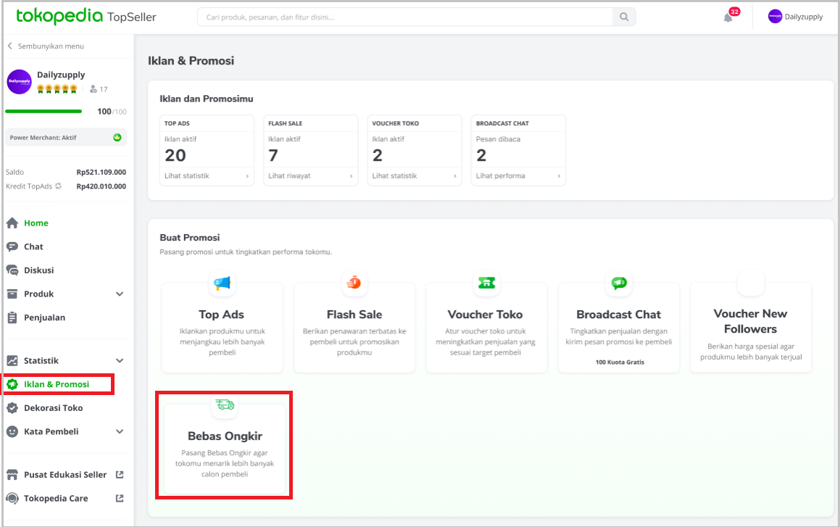The image size is (840, 527).
Task: Open the notification bell
Action: (728, 17)
